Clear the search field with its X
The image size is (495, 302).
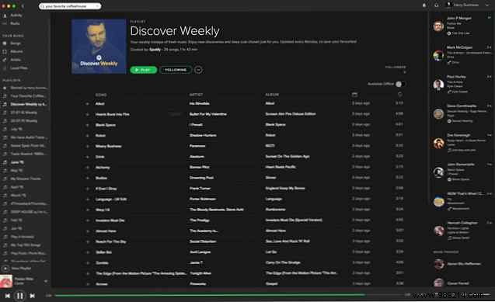97,6
